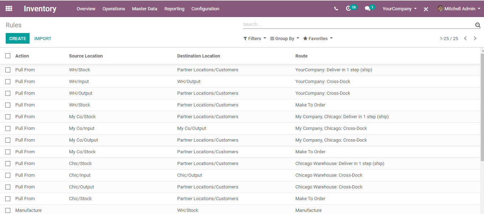Click 'Chicago Warehouse: Deliver in 1 step (ship)' route

340,164
